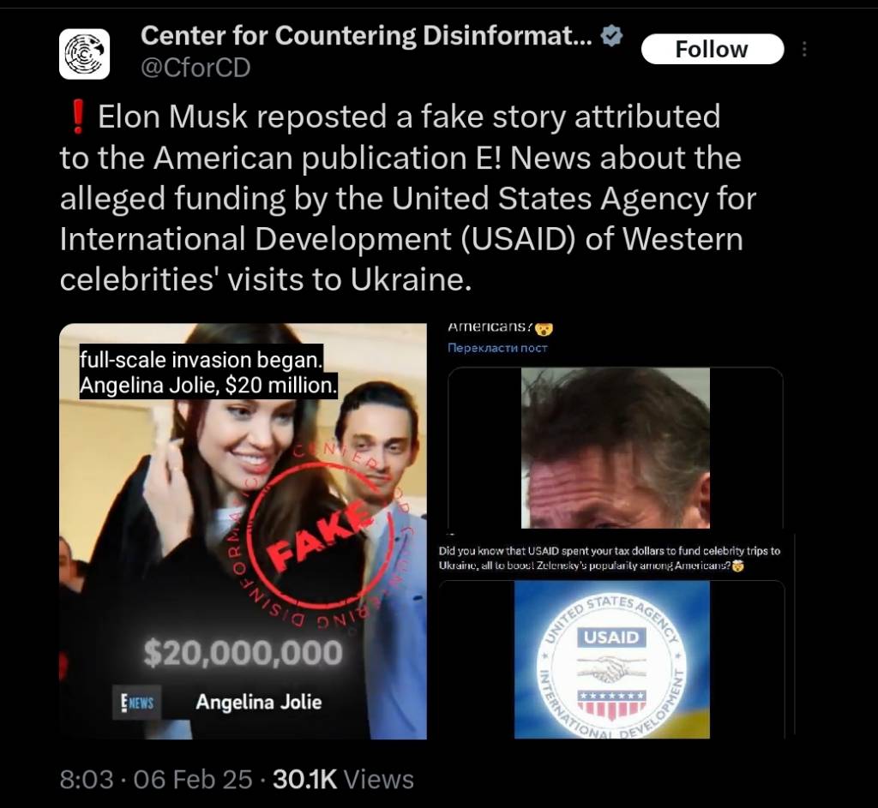This screenshot has width=878, height=808.
Task: Open the @CforCD handle link
Action: (x=195, y=68)
